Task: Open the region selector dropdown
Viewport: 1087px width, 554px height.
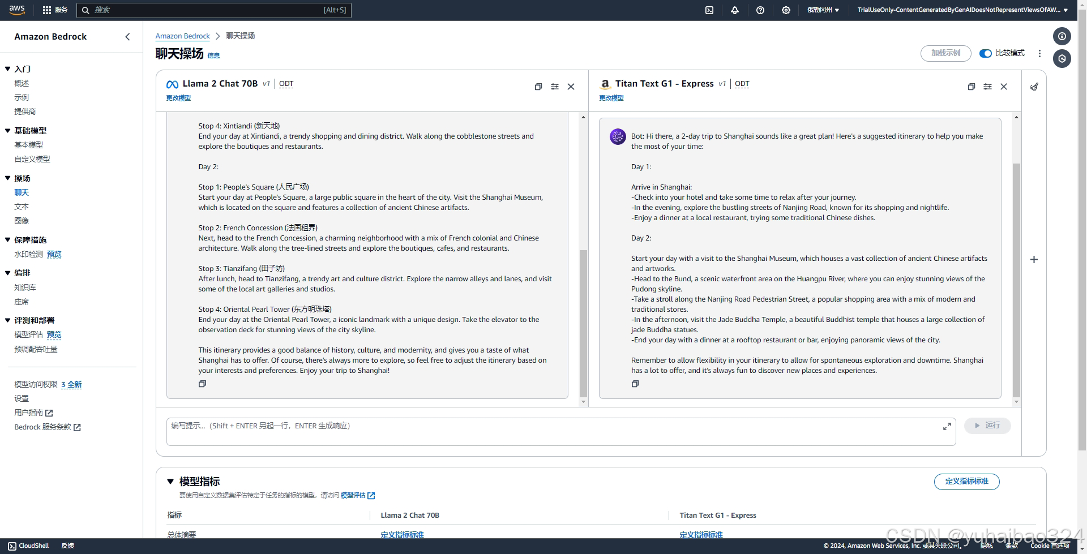Action: [823, 10]
